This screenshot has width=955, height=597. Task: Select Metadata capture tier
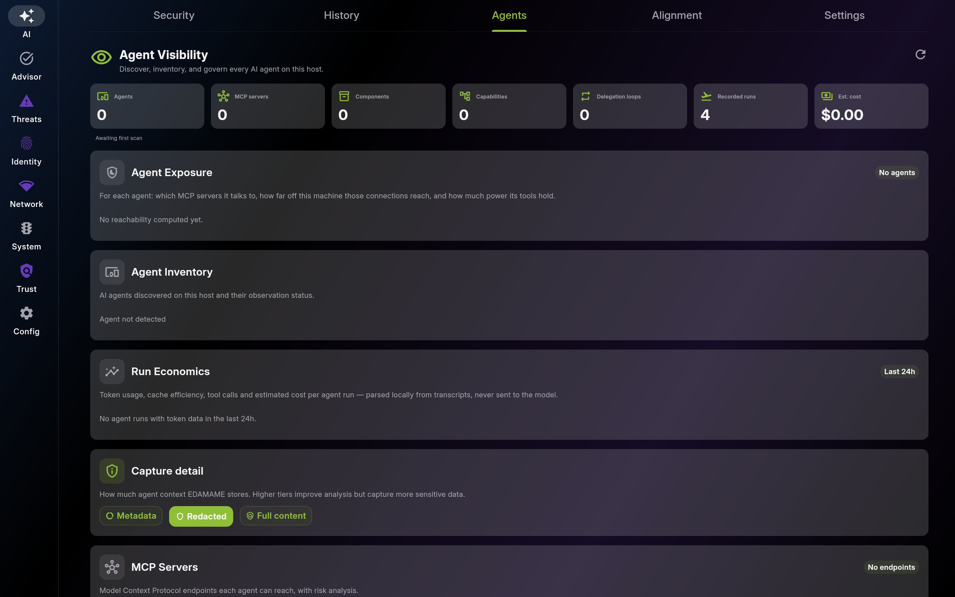[x=131, y=516]
